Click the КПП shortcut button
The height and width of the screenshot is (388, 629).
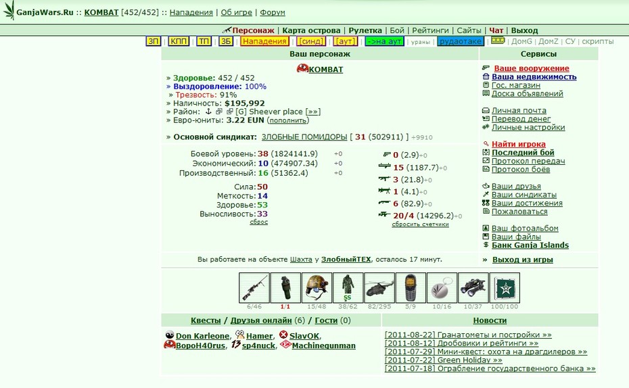[x=179, y=41]
